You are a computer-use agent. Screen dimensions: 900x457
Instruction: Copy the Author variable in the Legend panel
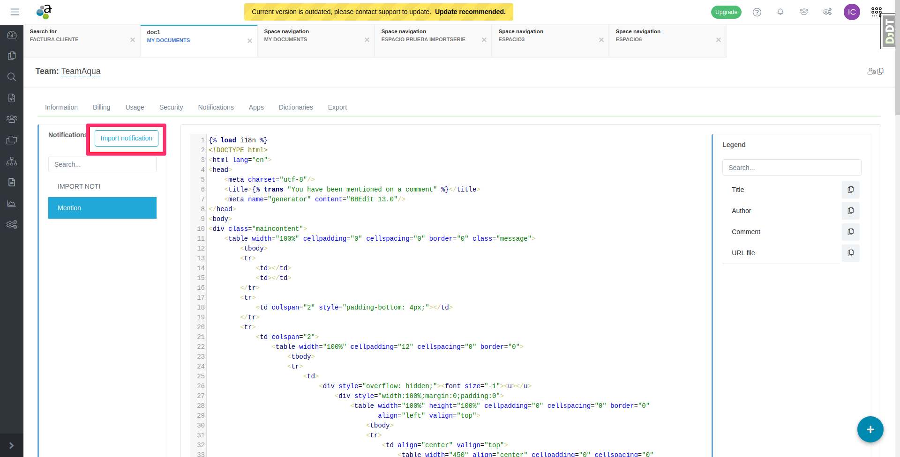pos(851,211)
